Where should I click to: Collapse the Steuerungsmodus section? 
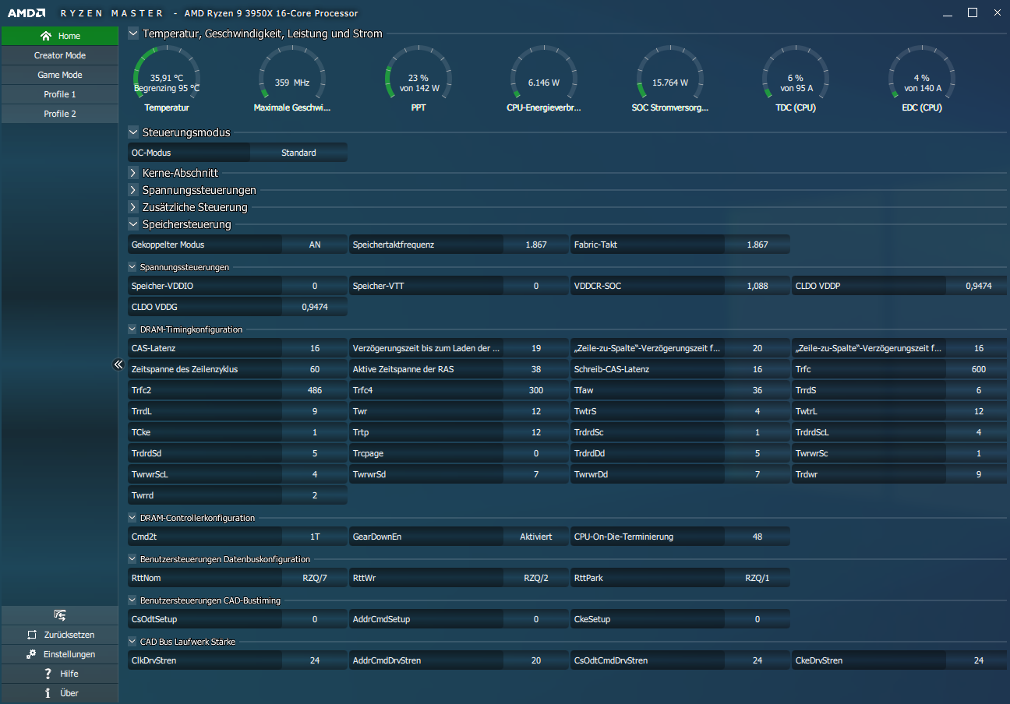[x=133, y=132]
